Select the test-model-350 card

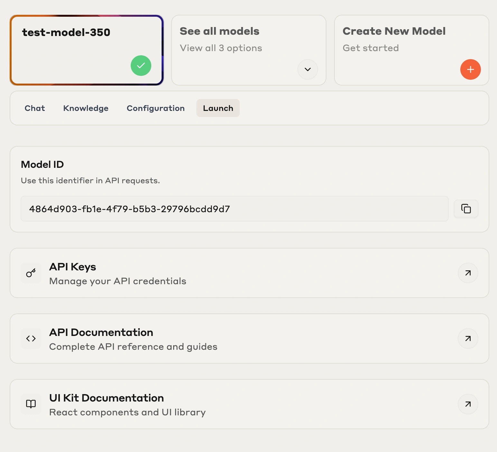coord(87,50)
